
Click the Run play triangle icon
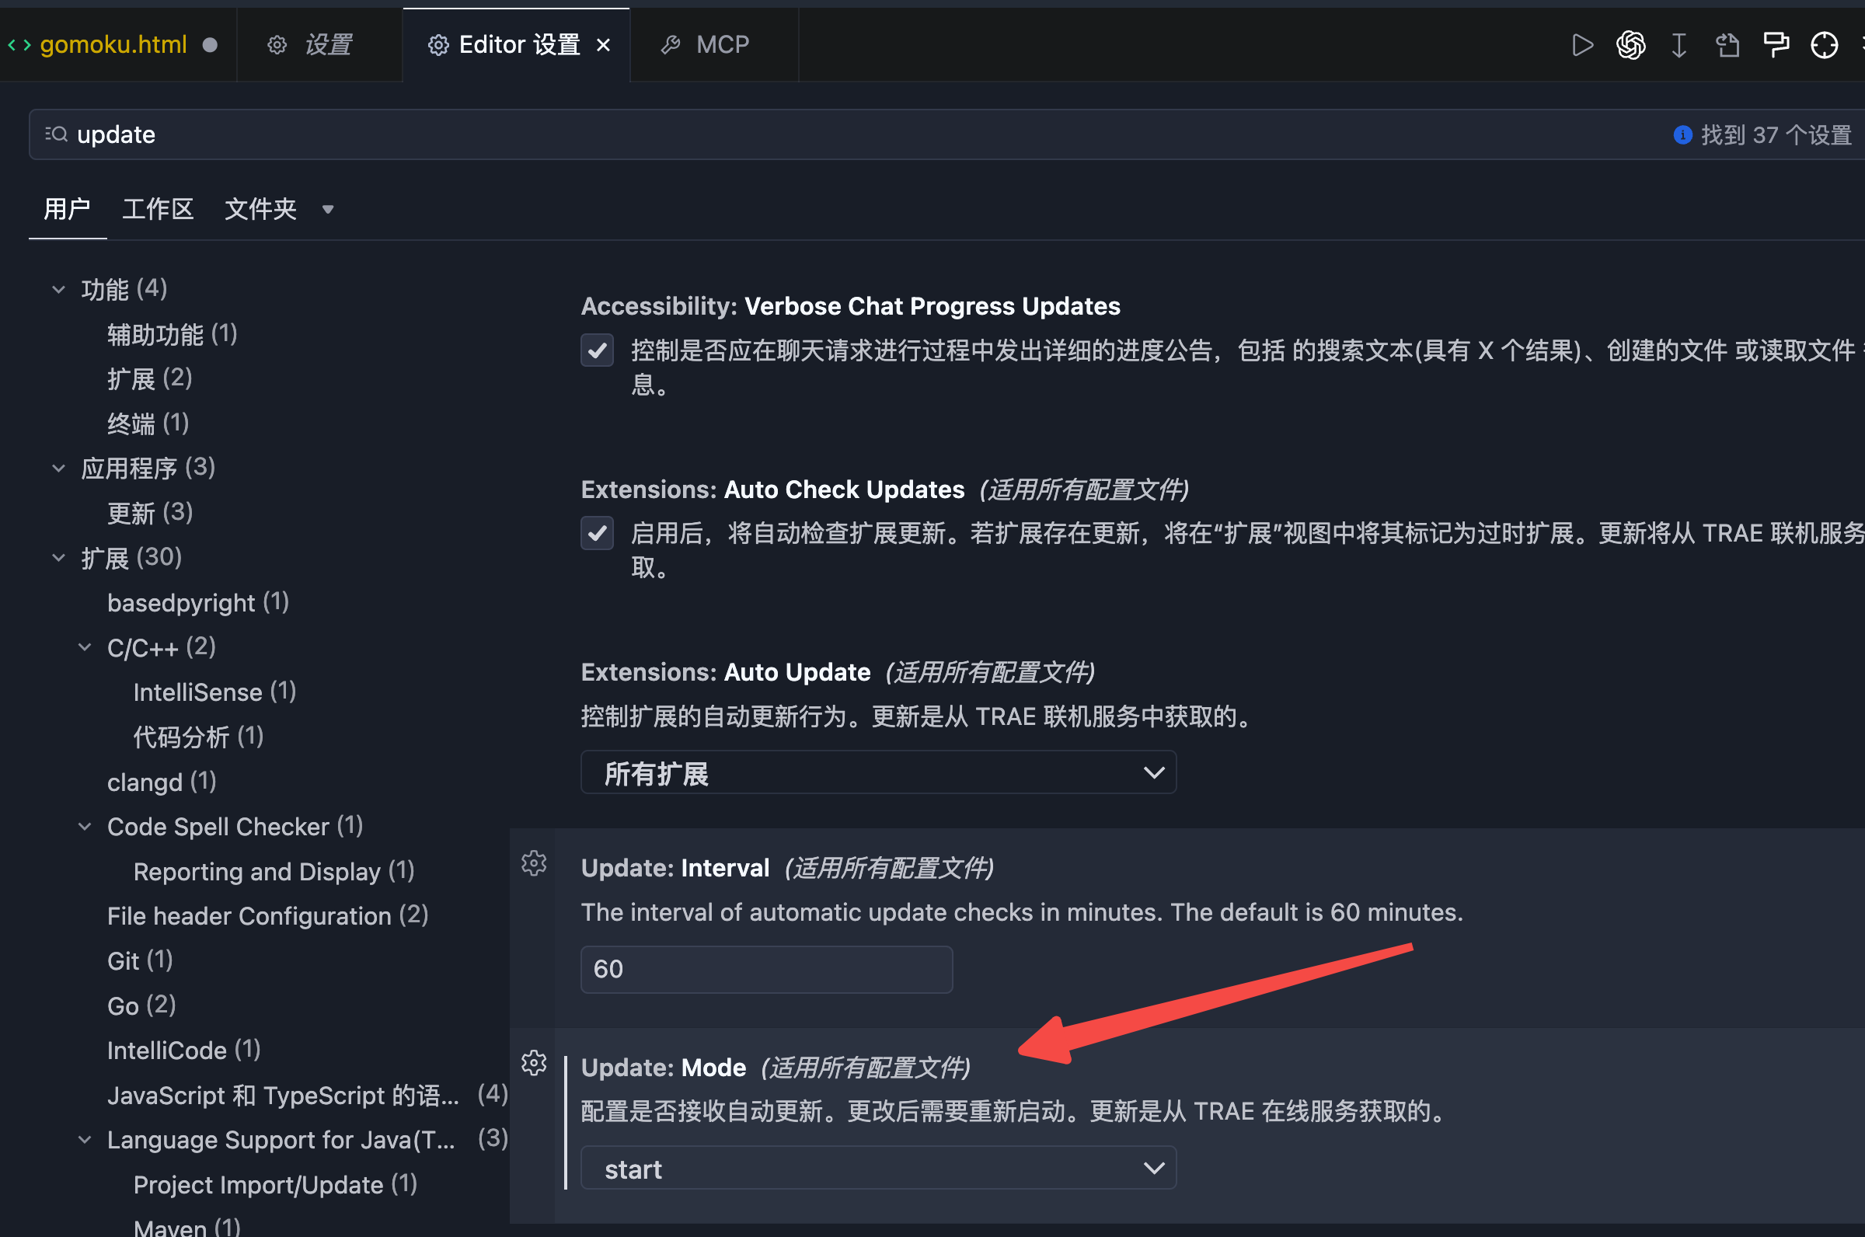1582,45
